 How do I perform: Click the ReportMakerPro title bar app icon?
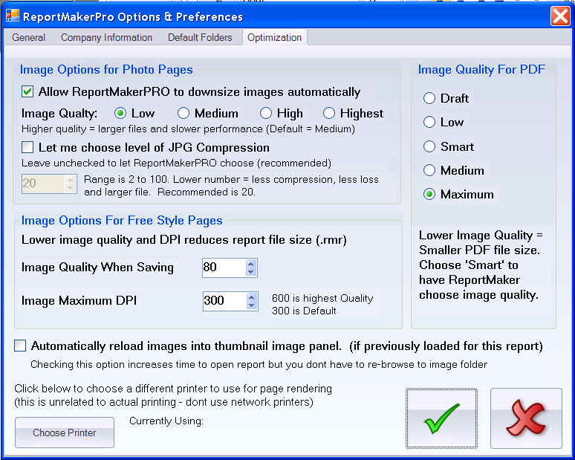click(12, 16)
